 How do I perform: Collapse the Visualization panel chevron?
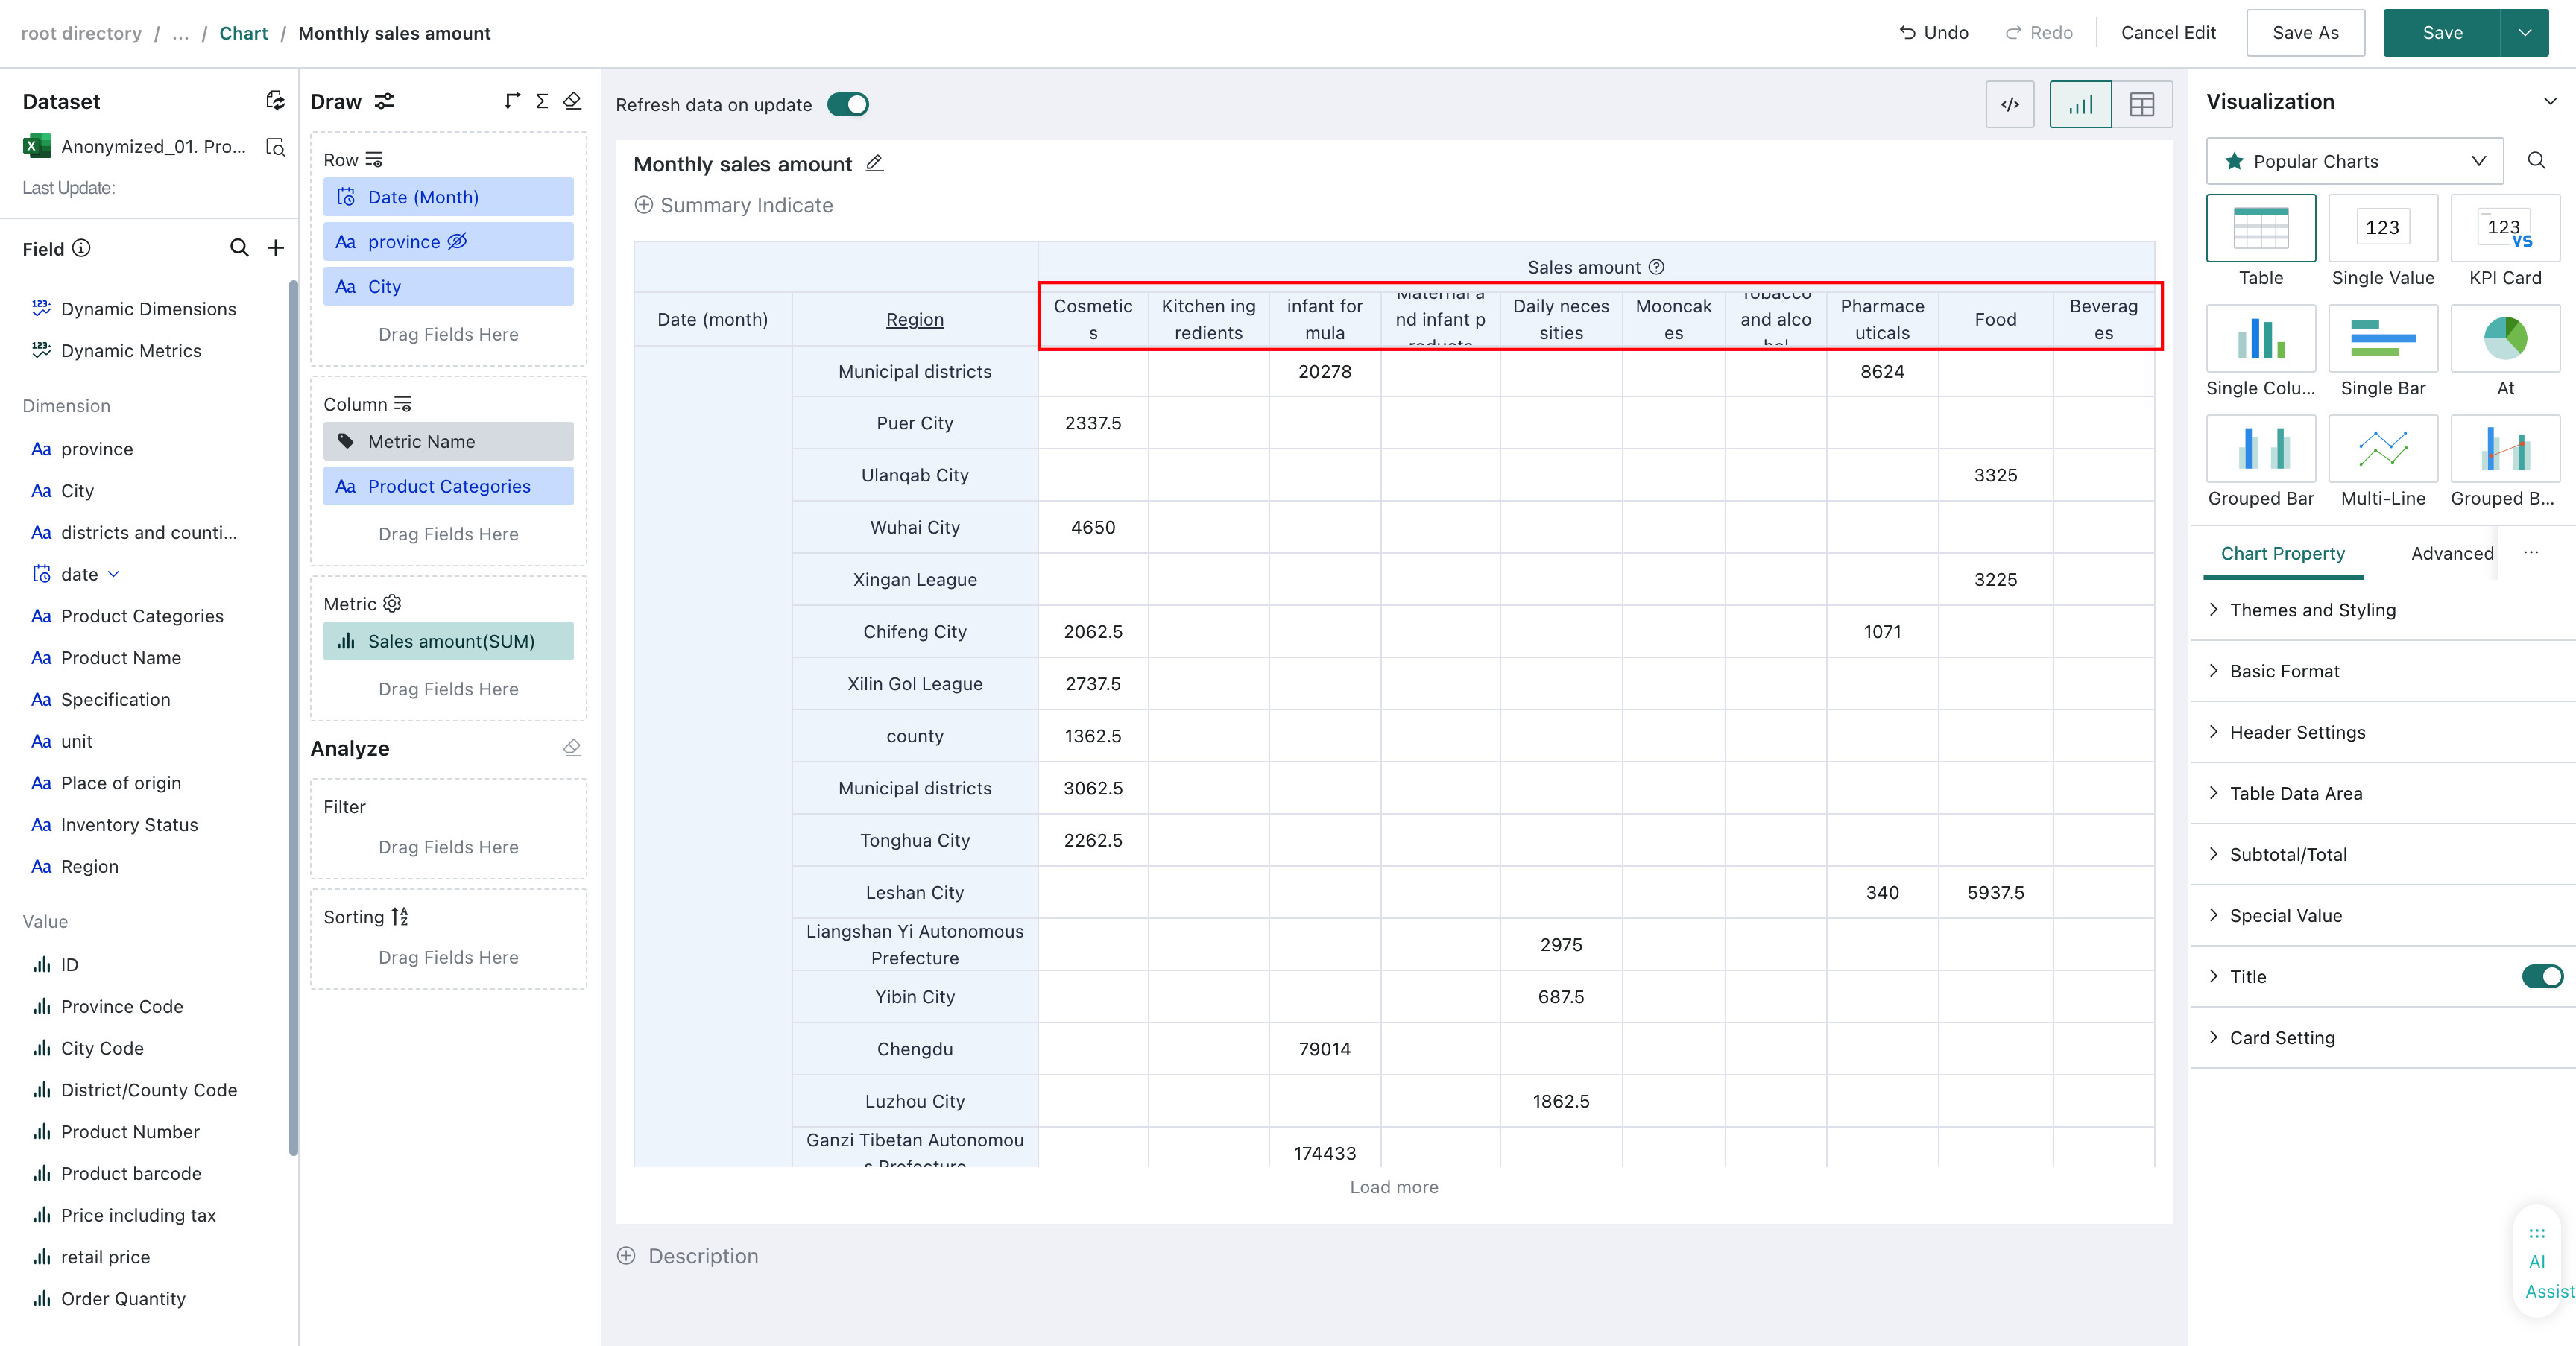pyautogui.click(x=2550, y=101)
